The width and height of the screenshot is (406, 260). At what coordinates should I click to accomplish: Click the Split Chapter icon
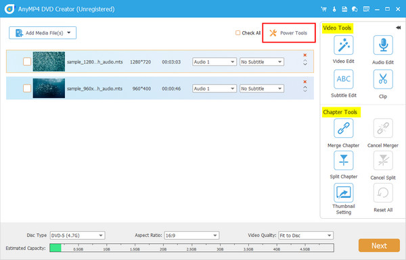pos(343,161)
